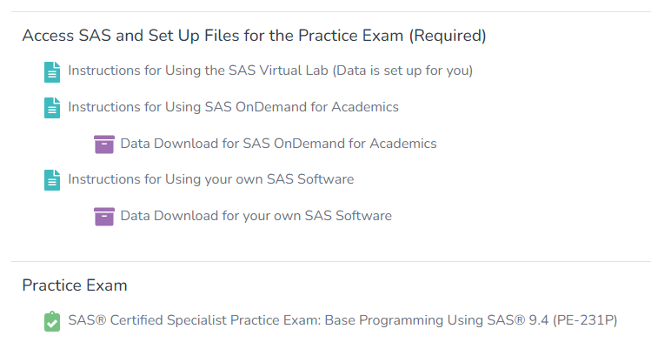Select Data Download for SAS OnDemand for Academics
The width and height of the screenshot is (651, 349).
278,143
